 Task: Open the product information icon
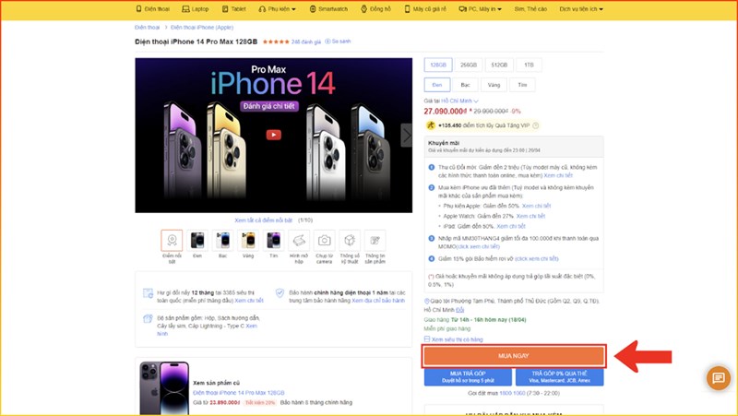coord(375,241)
